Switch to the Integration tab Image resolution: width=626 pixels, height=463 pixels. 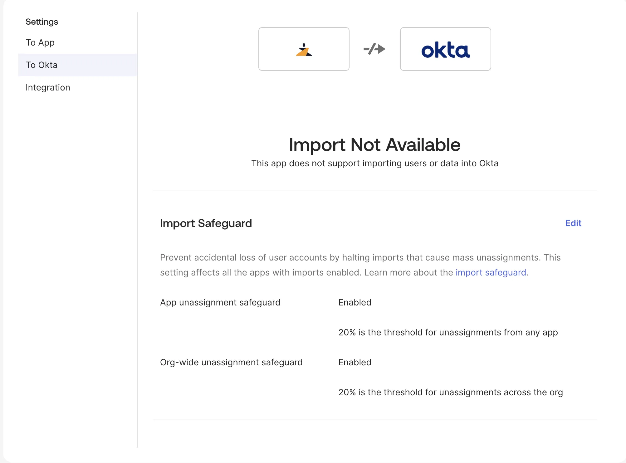[48, 87]
